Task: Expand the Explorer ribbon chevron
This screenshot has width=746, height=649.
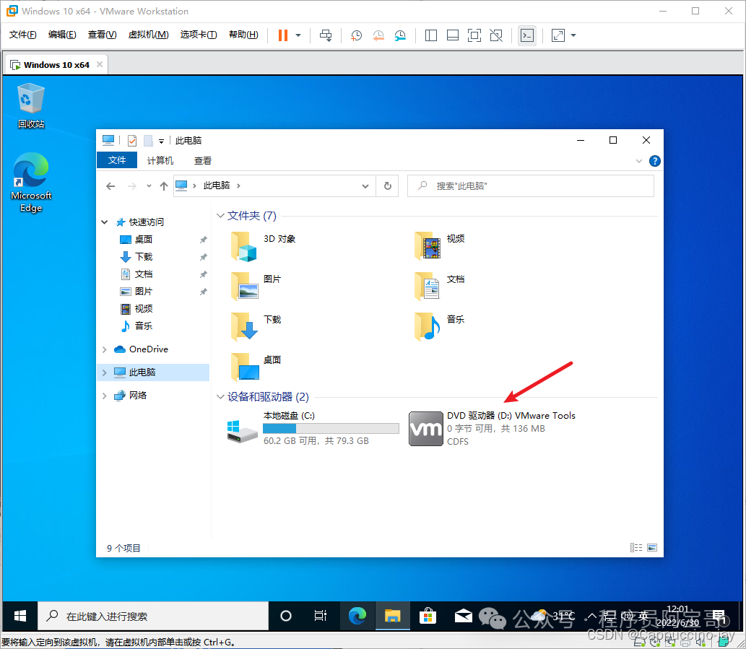Action: [639, 161]
